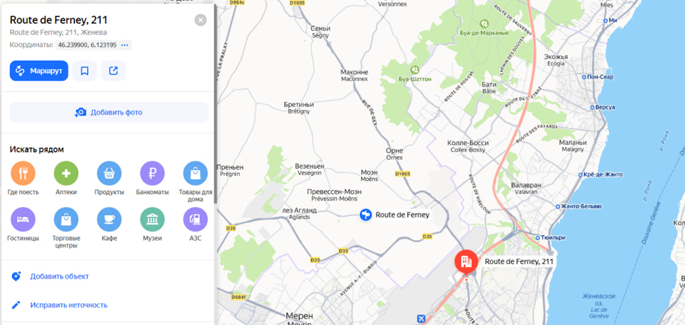Expand coordinates options with three dots
Viewport: 685px width, 325px height.
coord(125,45)
